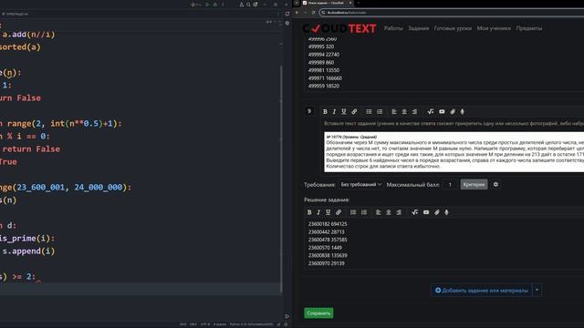Click the Критерии button

click(x=474, y=184)
